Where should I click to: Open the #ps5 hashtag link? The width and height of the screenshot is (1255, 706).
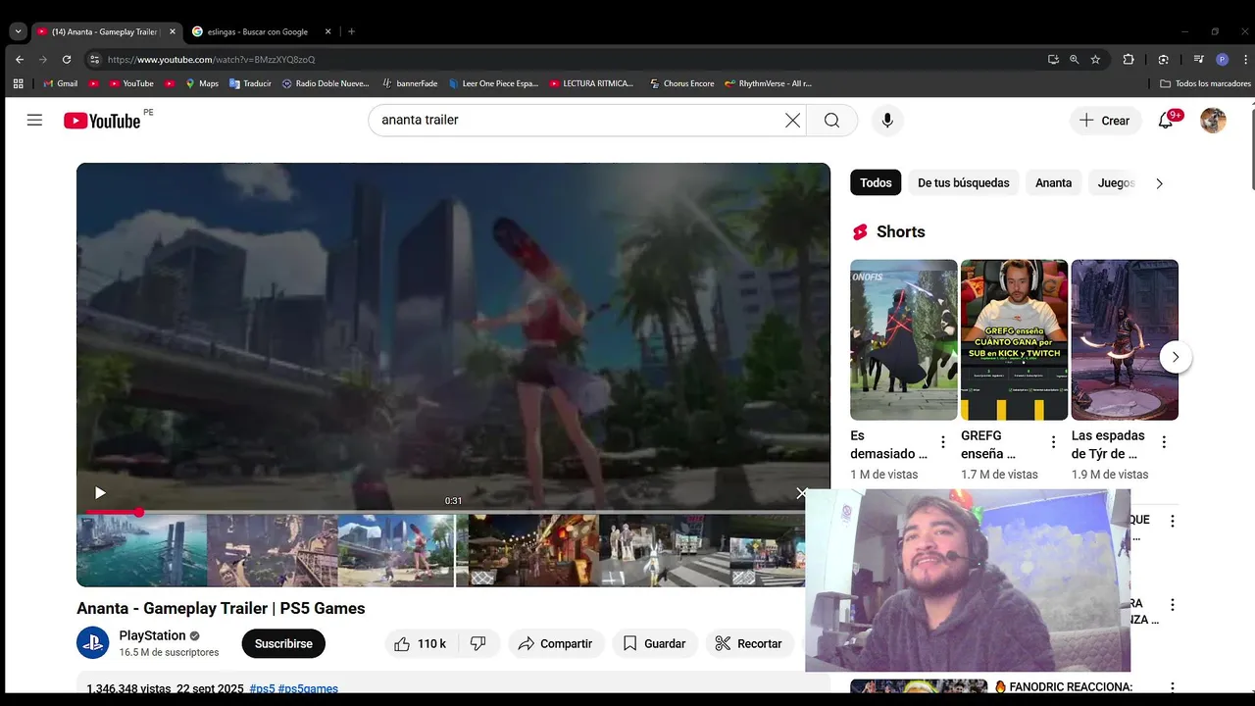point(262,688)
